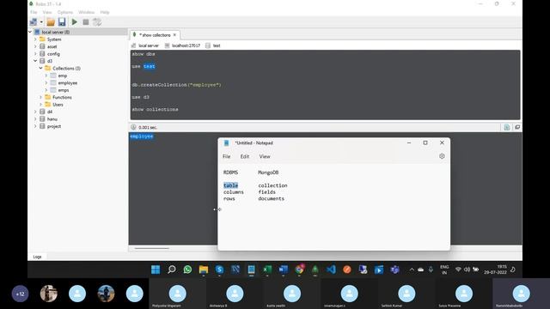Collapse the local server tree node
The height and width of the screenshot is (309, 550).
pos(30,32)
